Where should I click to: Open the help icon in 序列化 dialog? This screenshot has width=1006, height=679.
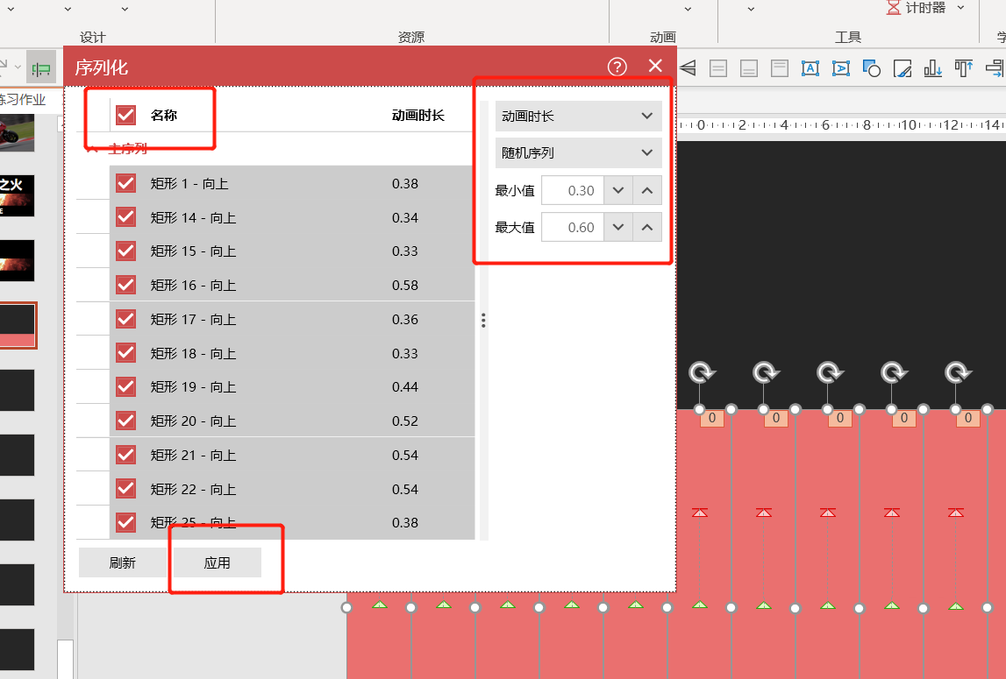617,66
